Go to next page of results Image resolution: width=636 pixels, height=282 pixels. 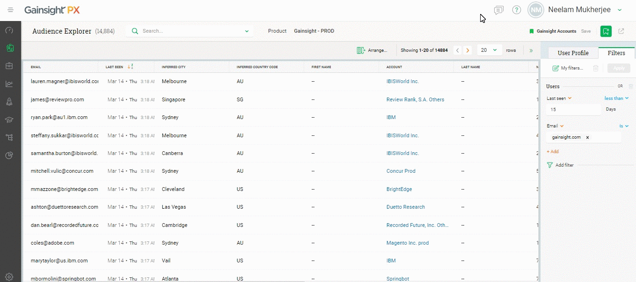coord(467,50)
